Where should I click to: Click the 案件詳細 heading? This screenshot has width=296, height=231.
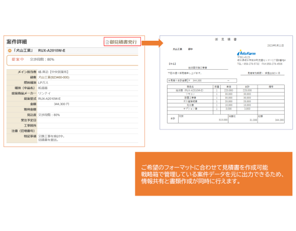17,42
